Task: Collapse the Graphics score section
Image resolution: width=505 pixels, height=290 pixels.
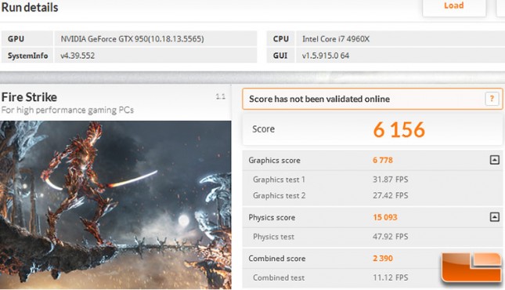Action: 494,160
